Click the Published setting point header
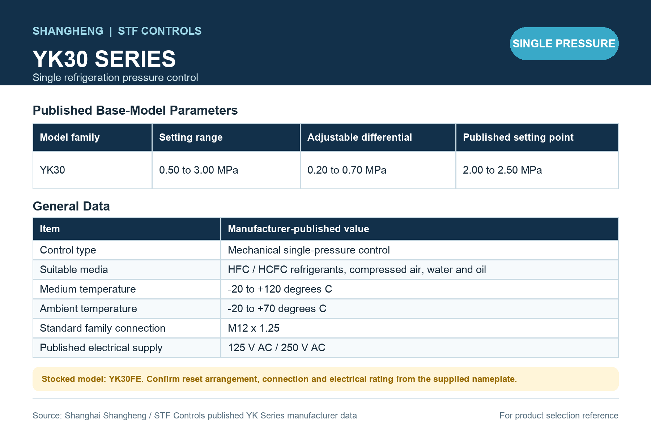This screenshot has width=651, height=434. pyautogui.click(x=537, y=137)
